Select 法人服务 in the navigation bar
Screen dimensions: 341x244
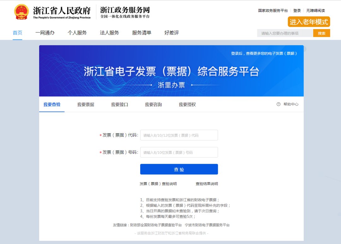coord(109,33)
